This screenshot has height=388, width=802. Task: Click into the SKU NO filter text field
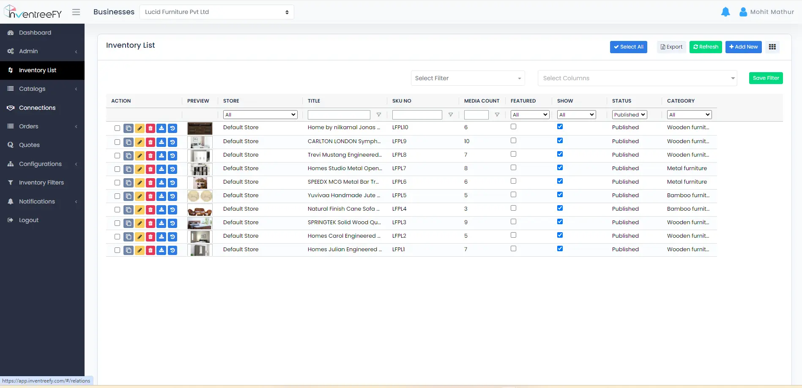(417, 115)
